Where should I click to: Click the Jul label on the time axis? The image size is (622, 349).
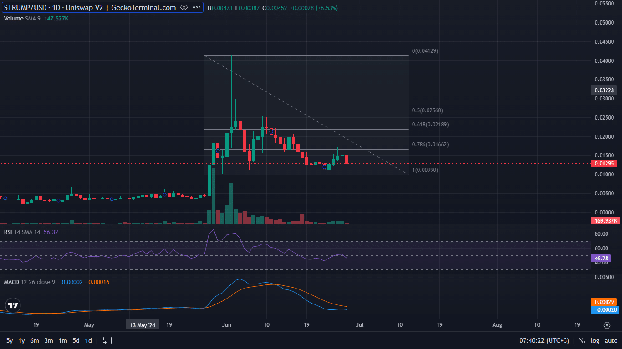click(360, 325)
